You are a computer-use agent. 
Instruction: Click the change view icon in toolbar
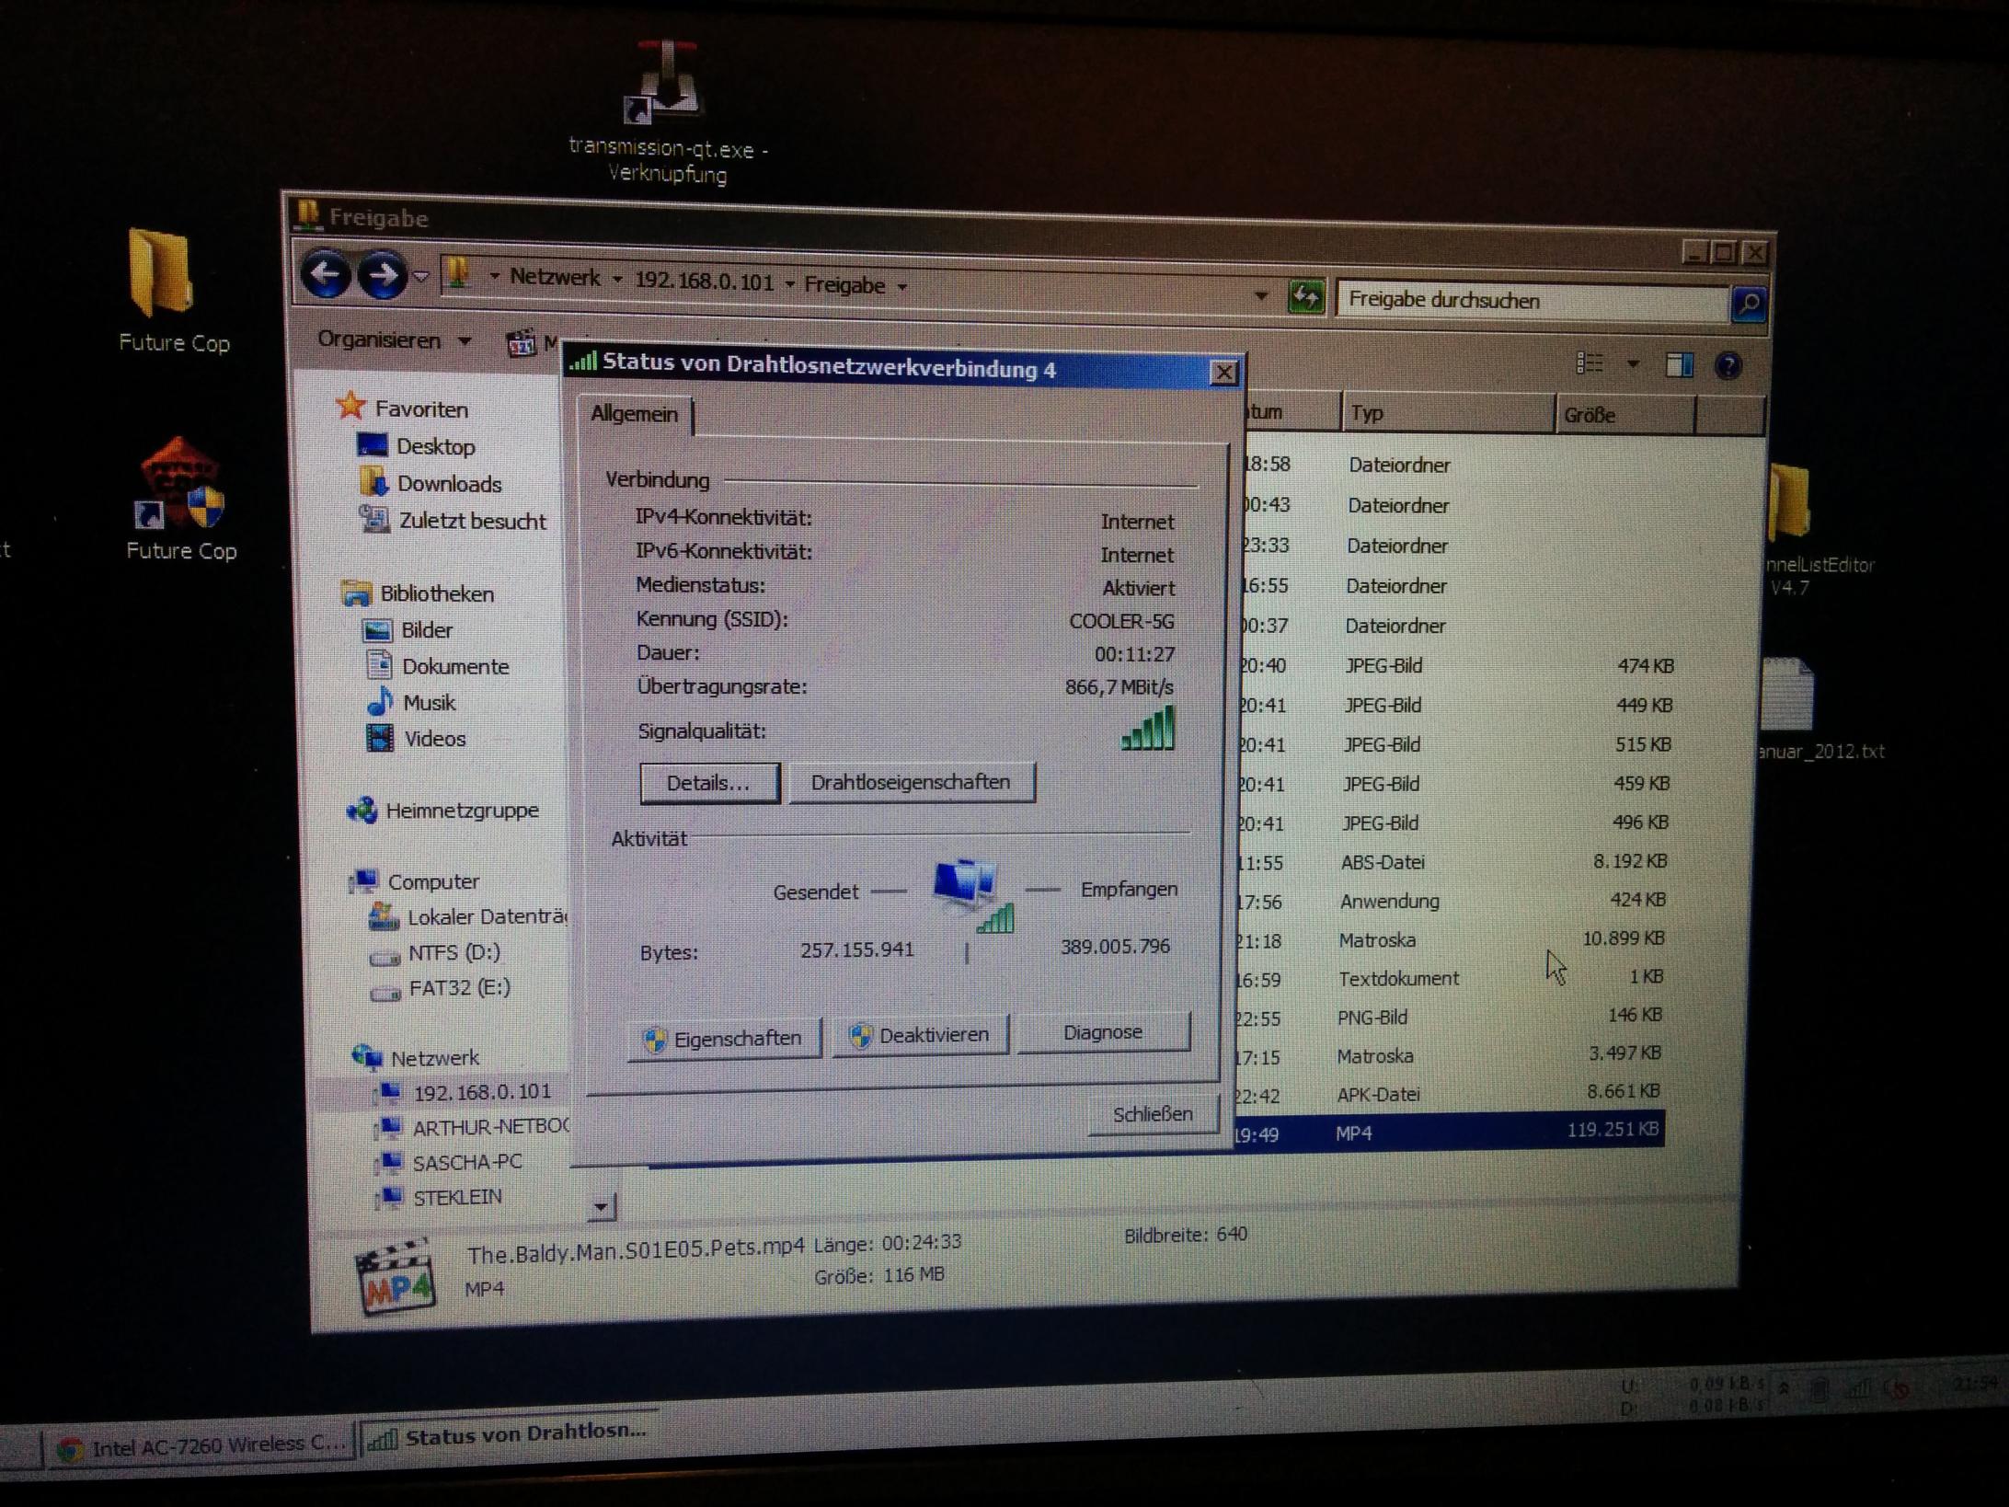tap(1590, 363)
